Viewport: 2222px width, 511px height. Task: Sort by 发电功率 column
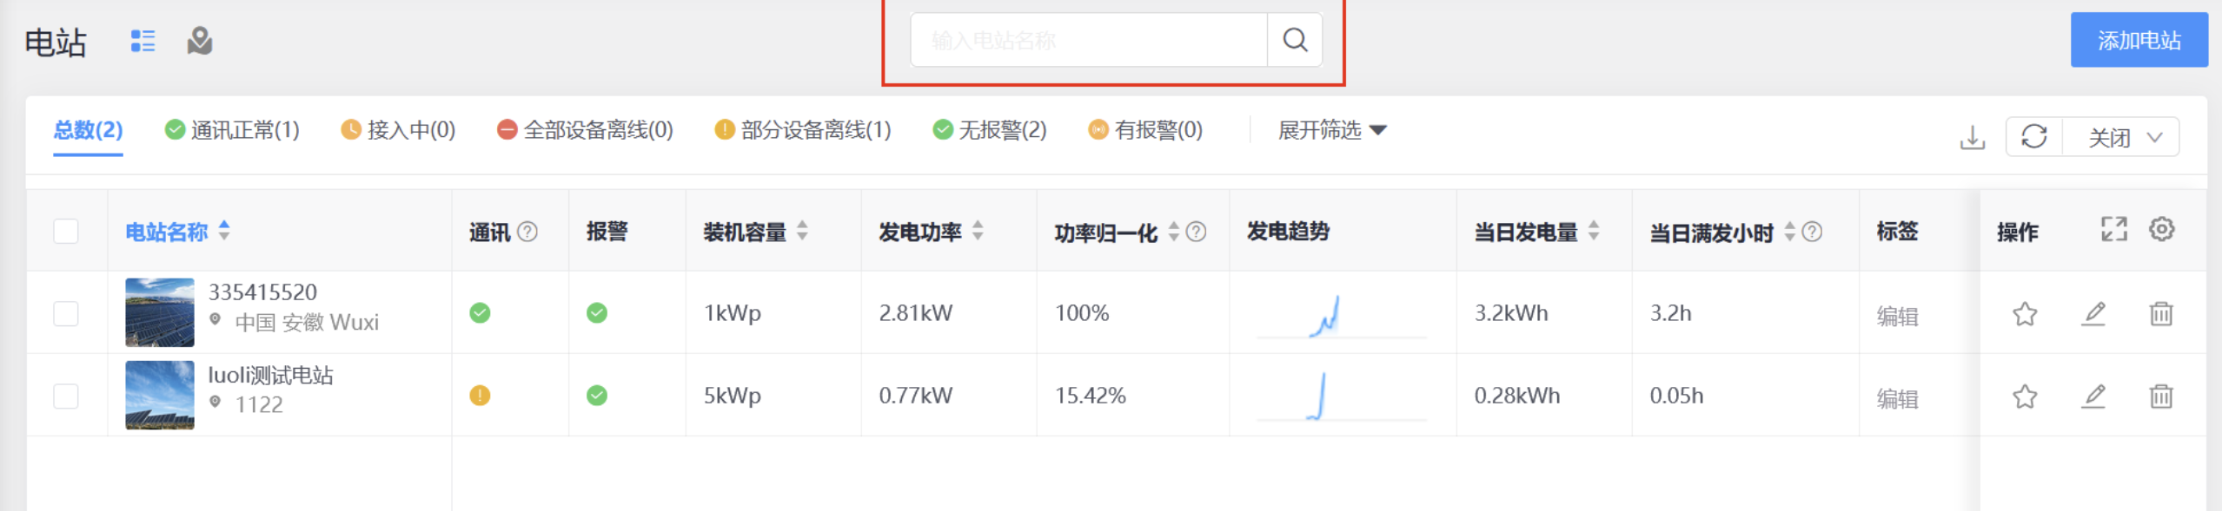[x=978, y=231]
